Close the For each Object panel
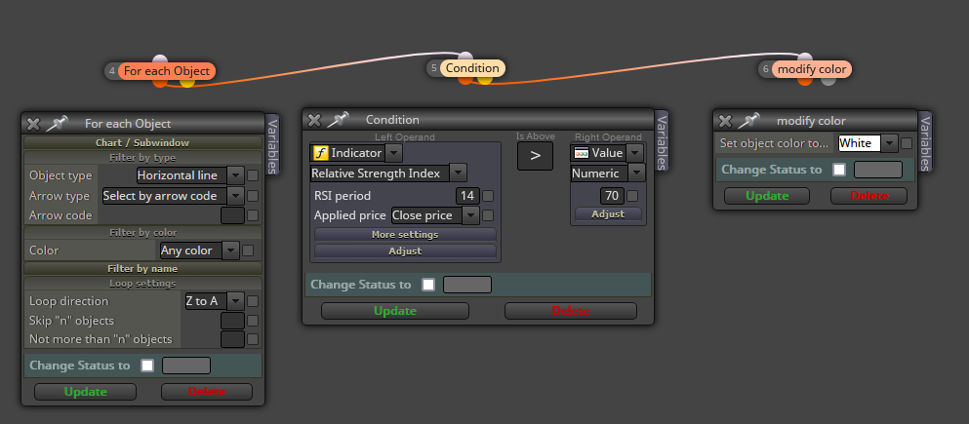Screen dimensions: 969x424 (33, 123)
